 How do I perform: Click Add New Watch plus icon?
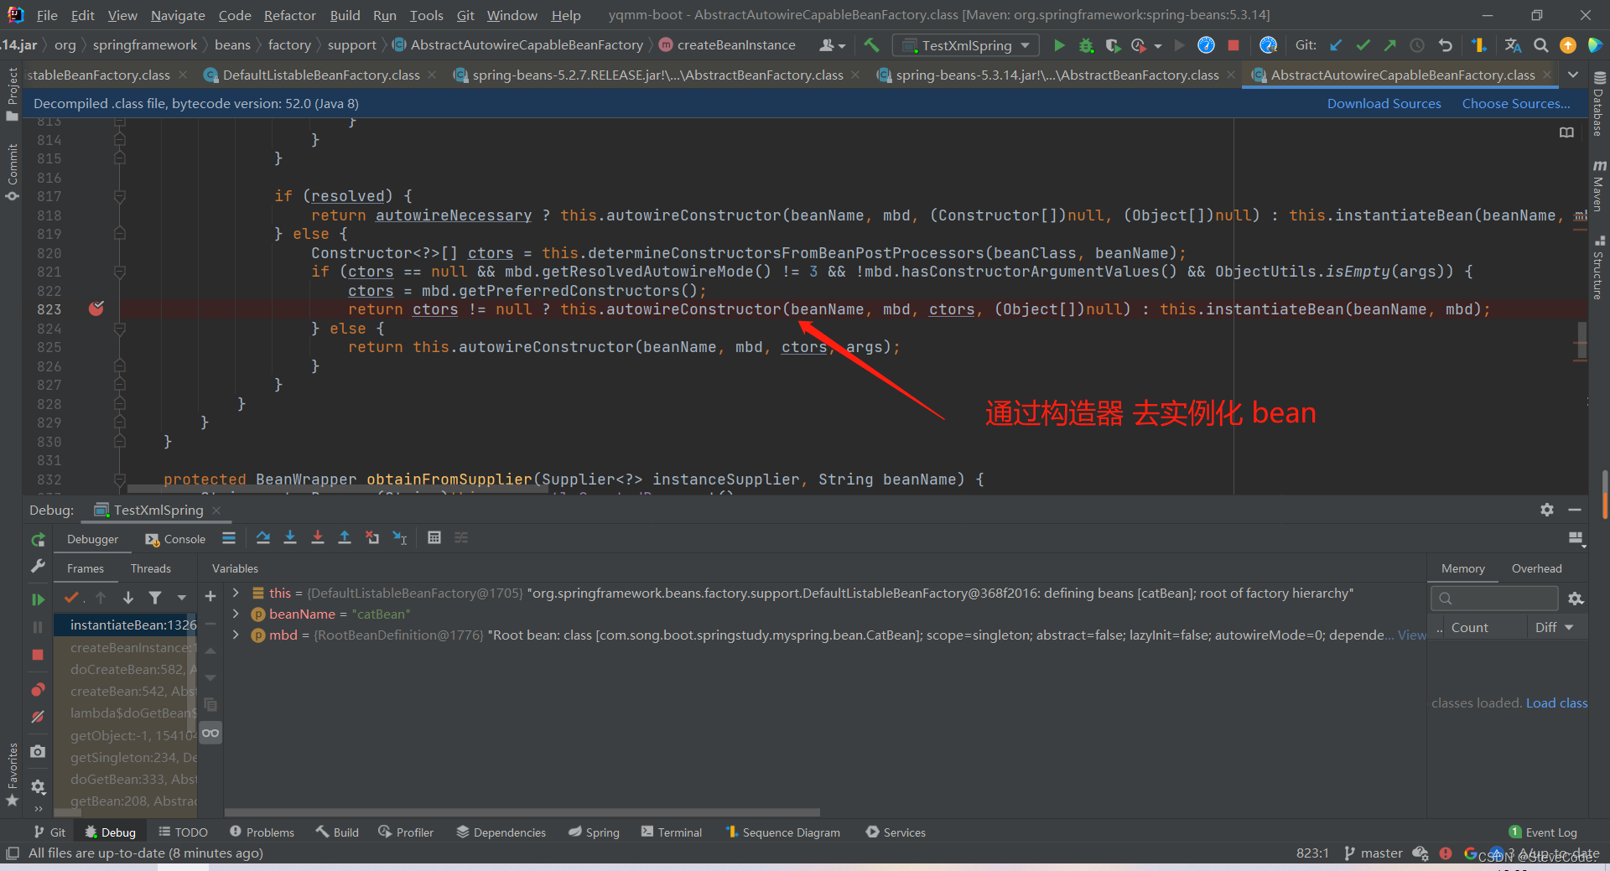[210, 596]
